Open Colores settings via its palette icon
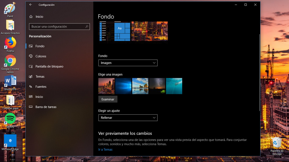This screenshot has width=289, height=162. click(31, 56)
